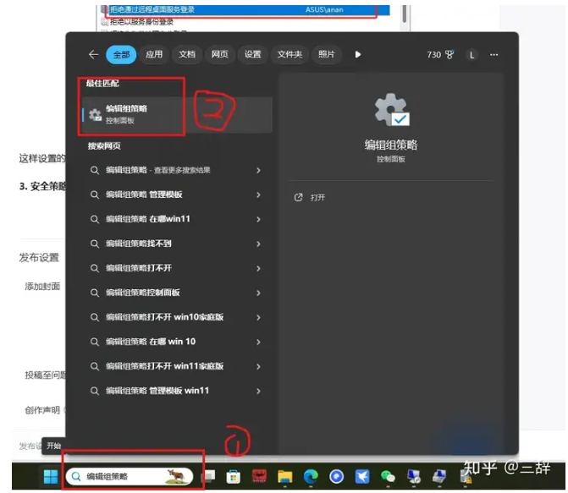Viewport: 568px width, 493px height.
Task: Expand the 编辑组策略找不到 suggestion chevron
Action: (258, 244)
